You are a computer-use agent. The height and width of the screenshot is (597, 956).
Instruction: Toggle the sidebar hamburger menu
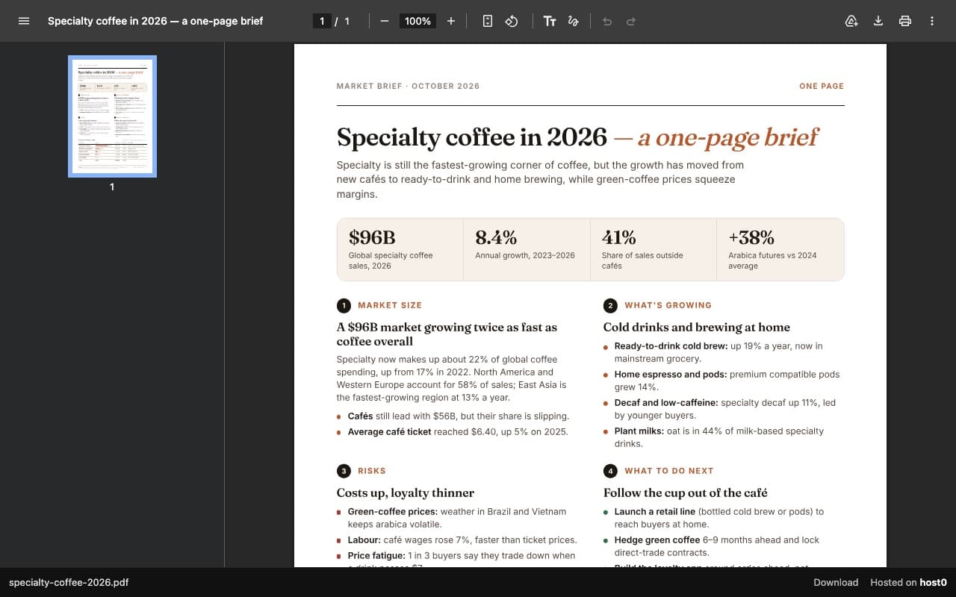[x=24, y=21]
